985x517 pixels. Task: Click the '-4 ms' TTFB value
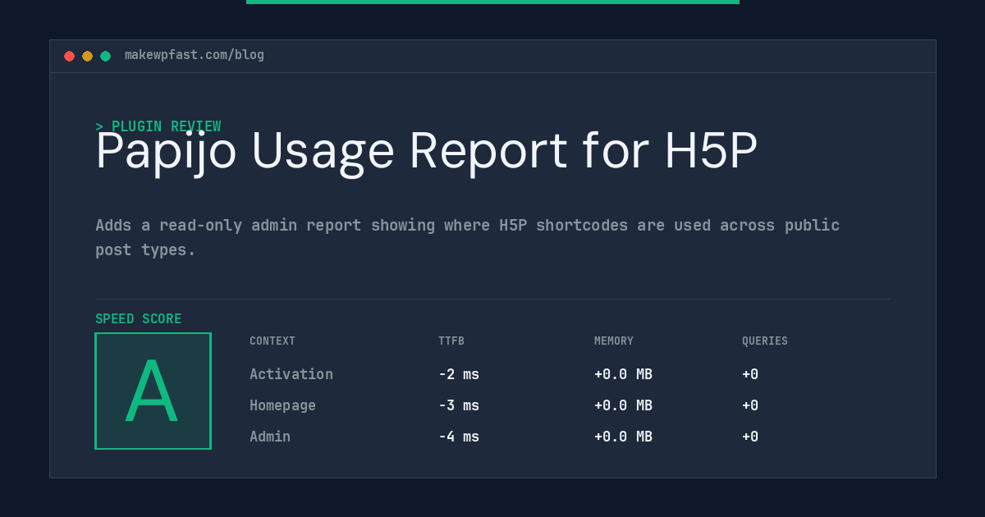point(459,437)
